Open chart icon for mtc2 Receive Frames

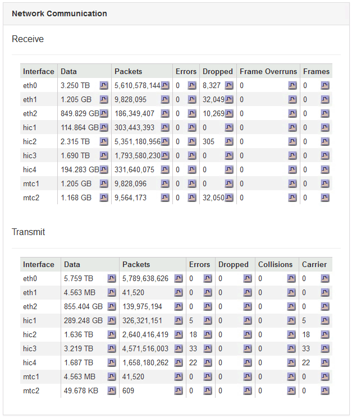click(325, 197)
